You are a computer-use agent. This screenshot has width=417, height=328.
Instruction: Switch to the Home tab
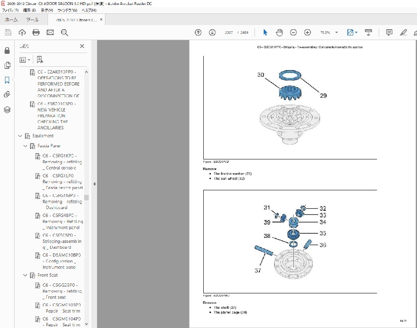click(11, 20)
